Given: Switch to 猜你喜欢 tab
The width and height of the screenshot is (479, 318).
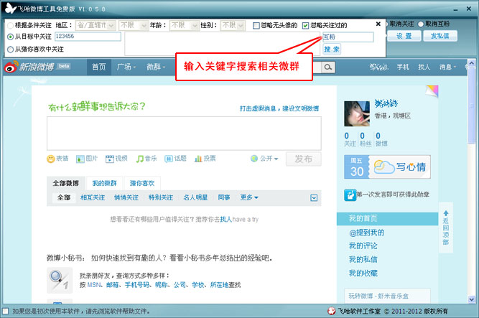Looking at the screenshot, I should pyautogui.click(x=142, y=183).
